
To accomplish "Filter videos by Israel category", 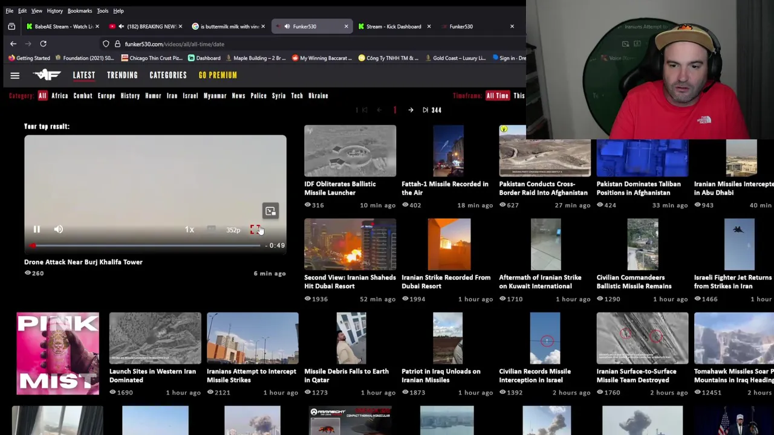I will (190, 95).
